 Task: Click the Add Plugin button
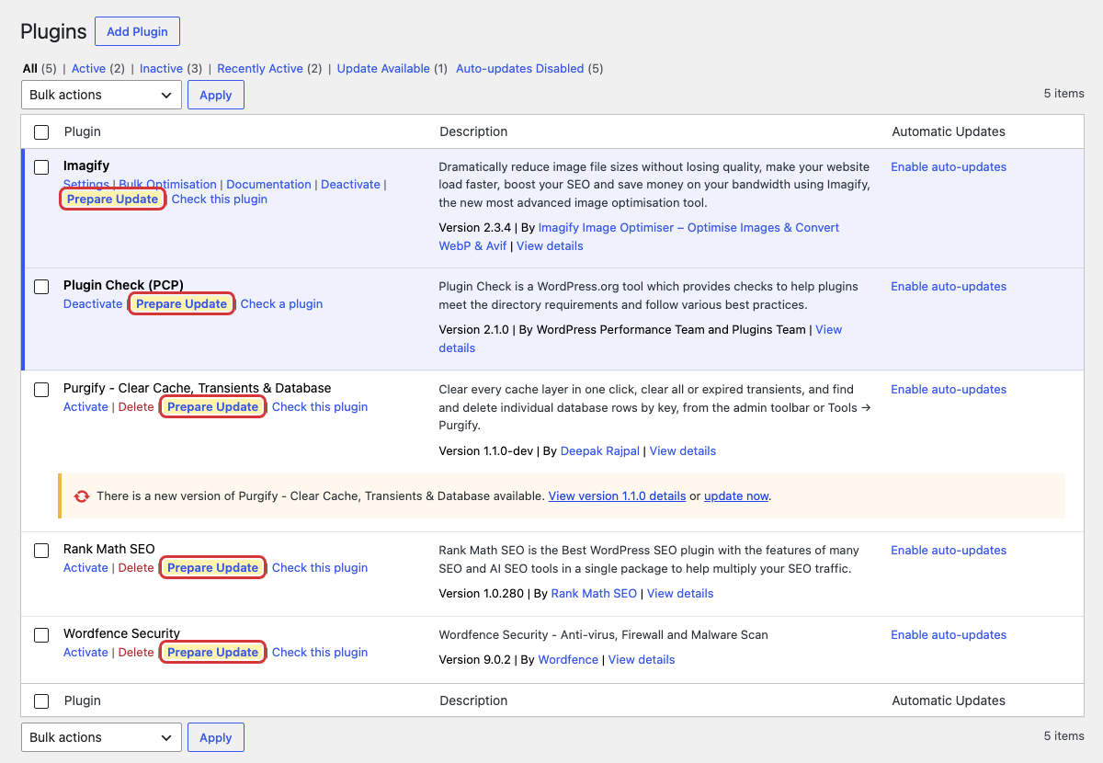tap(137, 31)
